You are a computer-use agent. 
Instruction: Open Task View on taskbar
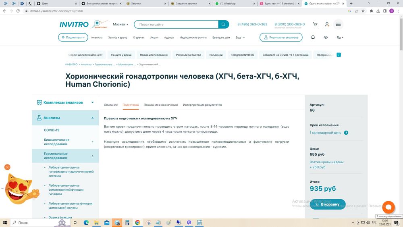(75, 223)
